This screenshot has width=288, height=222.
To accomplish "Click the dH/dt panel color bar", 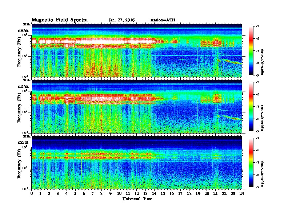I will [251, 51].
